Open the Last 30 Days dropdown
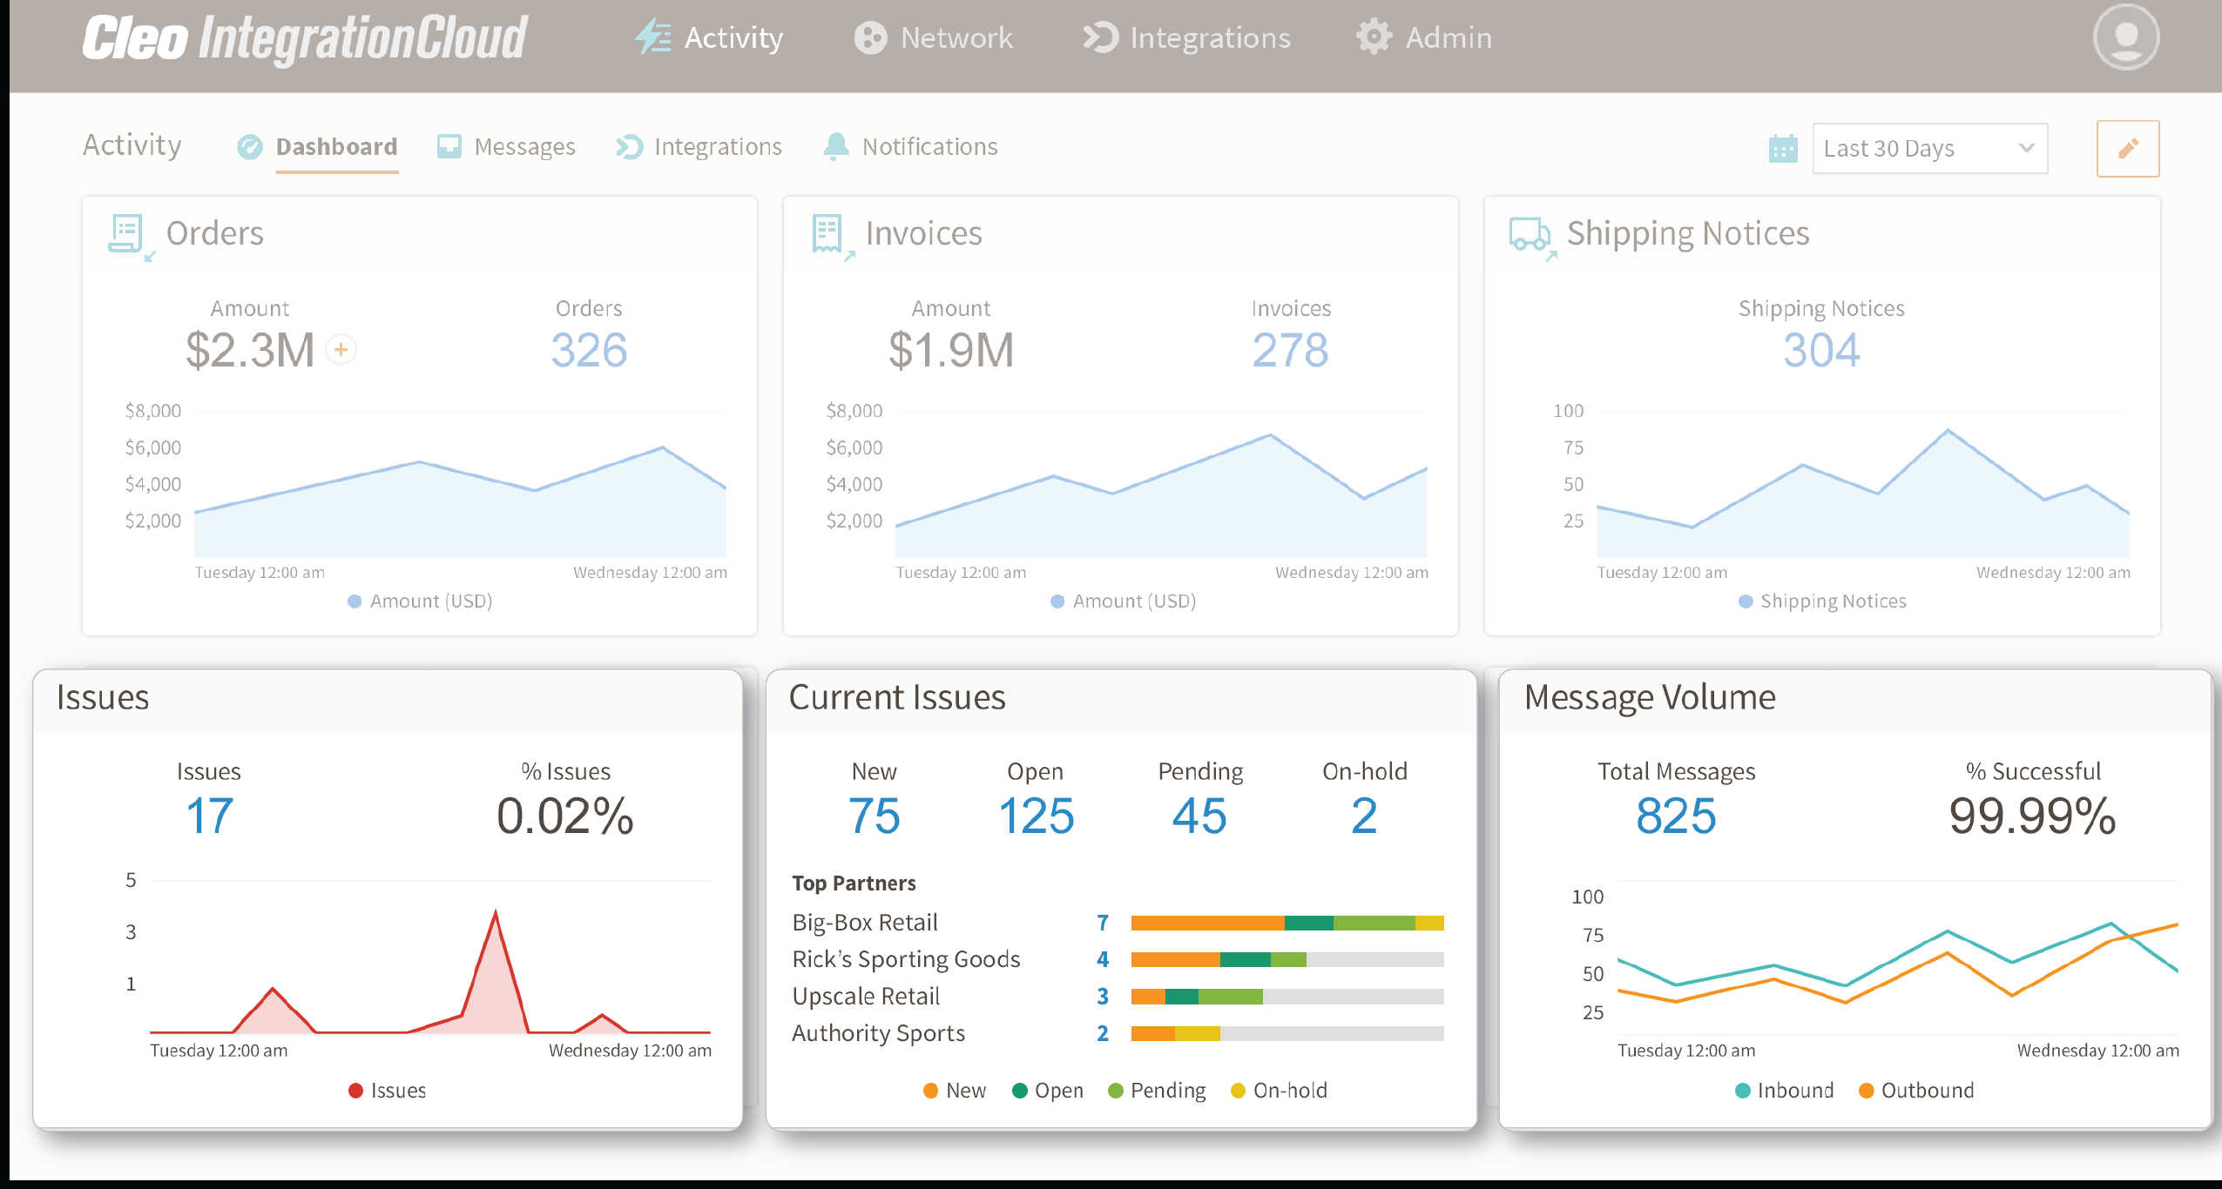This screenshot has width=2222, height=1189. click(1929, 148)
